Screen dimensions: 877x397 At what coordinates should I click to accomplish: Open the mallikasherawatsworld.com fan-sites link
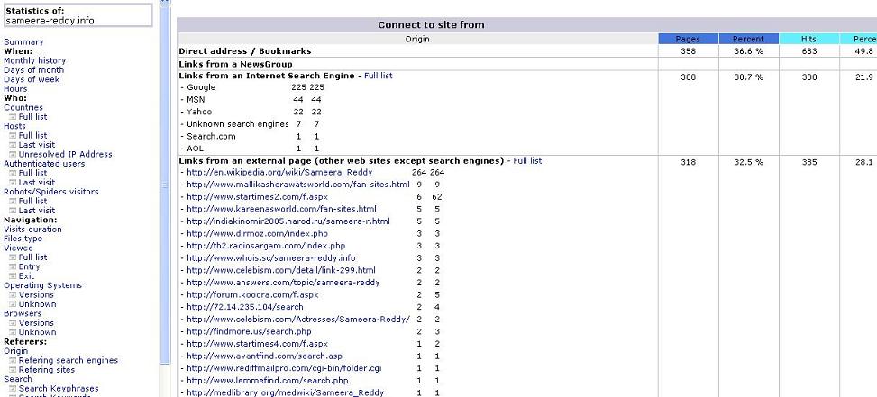297,184
